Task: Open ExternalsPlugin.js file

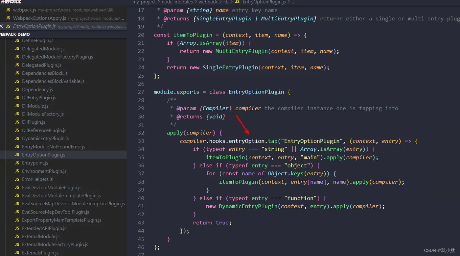Action: coord(40,253)
